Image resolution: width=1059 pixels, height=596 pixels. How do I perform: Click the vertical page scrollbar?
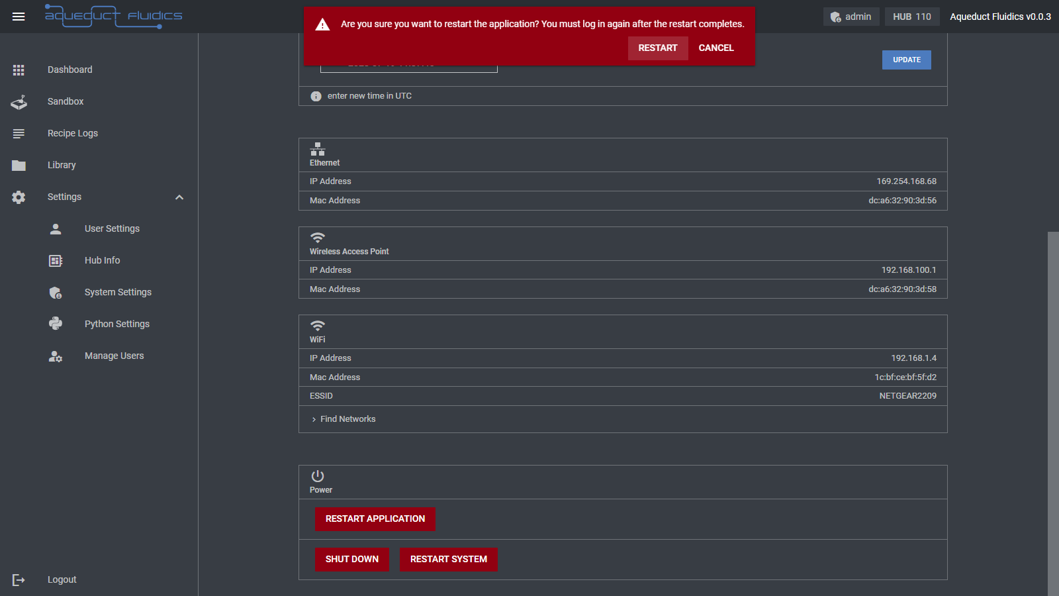point(1053,414)
